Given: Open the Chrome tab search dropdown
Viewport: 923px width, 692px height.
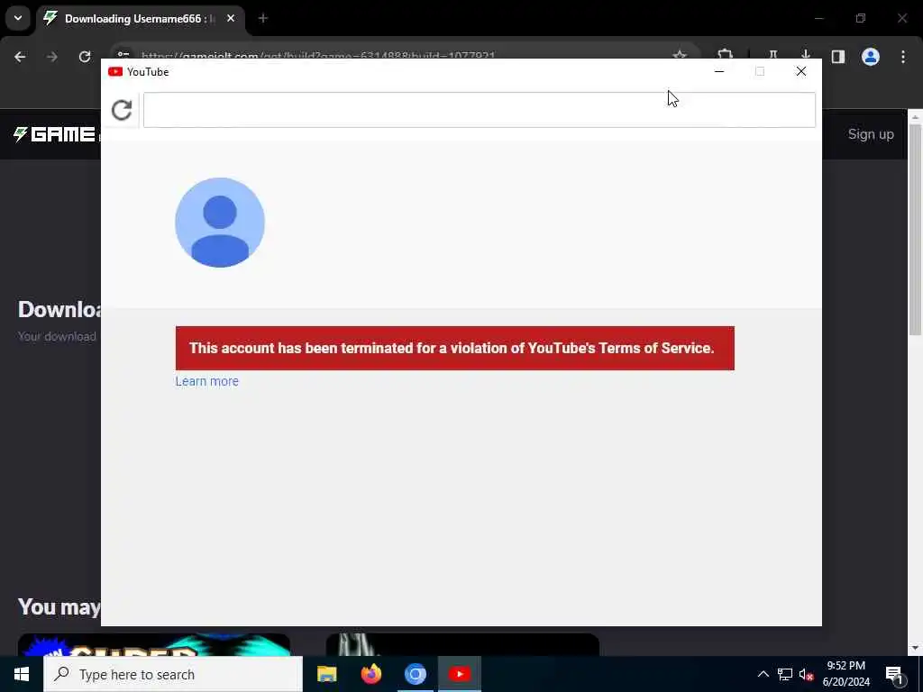Looking at the screenshot, I should (x=18, y=18).
